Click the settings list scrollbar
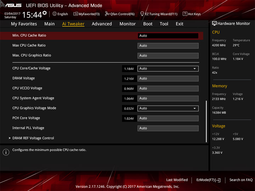 [x=206, y=121]
